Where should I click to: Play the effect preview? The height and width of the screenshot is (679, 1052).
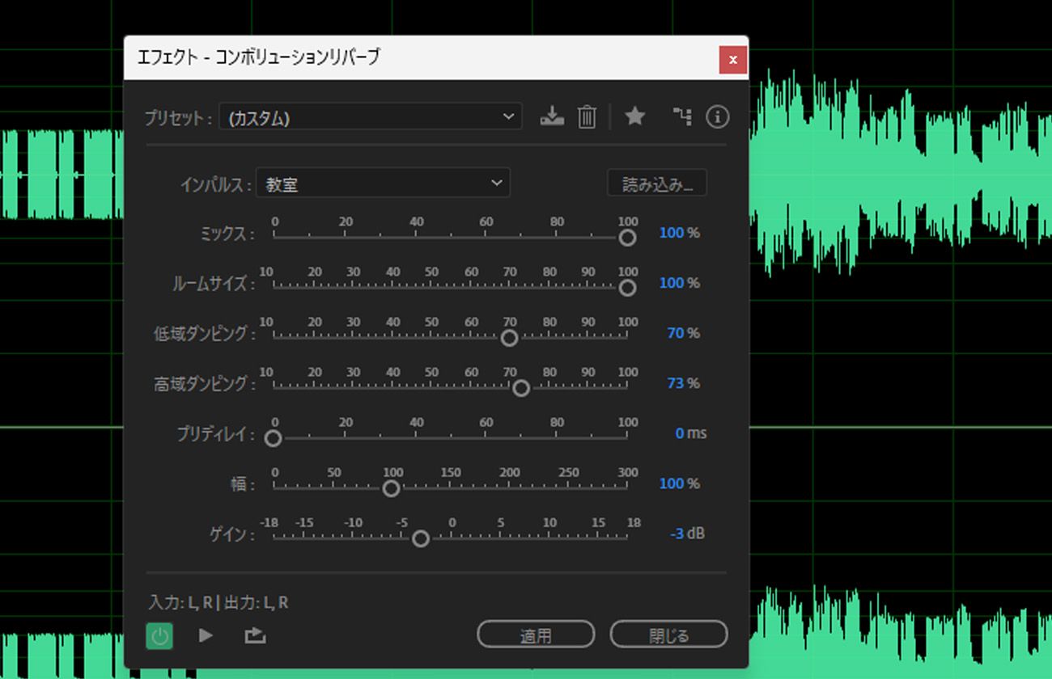pos(206,635)
